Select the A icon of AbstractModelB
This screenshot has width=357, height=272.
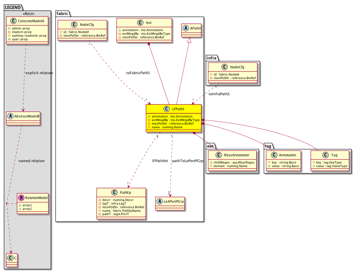pyautogui.click(x=10, y=116)
